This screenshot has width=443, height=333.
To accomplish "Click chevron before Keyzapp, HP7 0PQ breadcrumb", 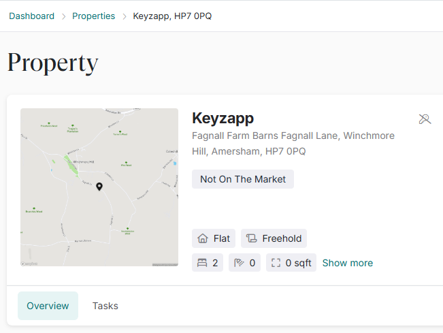I will pos(124,16).
